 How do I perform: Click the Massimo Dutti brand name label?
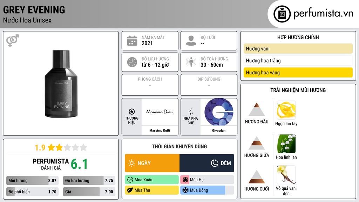coord(160,130)
